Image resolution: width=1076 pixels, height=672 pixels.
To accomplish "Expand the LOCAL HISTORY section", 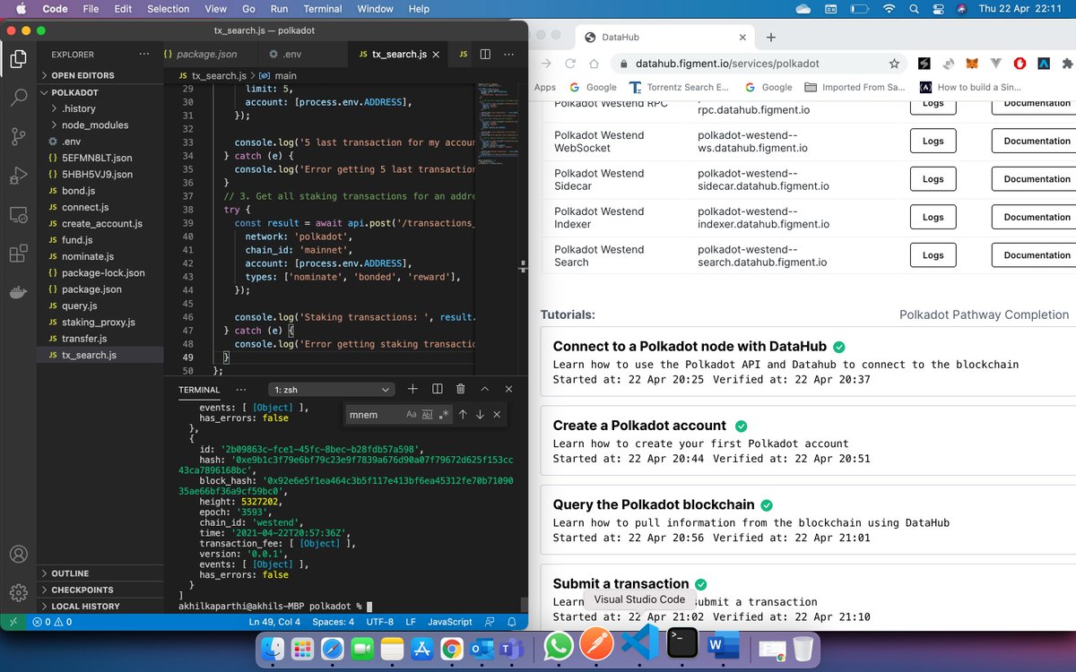I will pyautogui.click(x=100, y=606).
